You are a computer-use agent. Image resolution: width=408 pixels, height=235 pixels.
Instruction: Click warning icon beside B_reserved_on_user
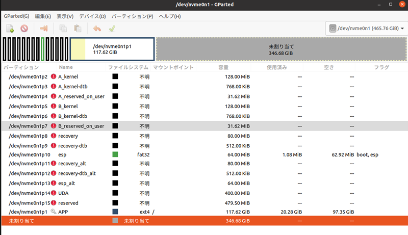click(54, 126)
